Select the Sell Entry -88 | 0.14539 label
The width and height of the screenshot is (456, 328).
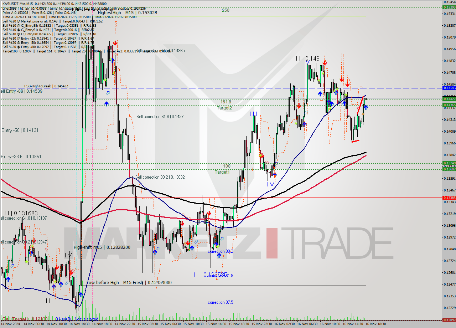point(21,91)
